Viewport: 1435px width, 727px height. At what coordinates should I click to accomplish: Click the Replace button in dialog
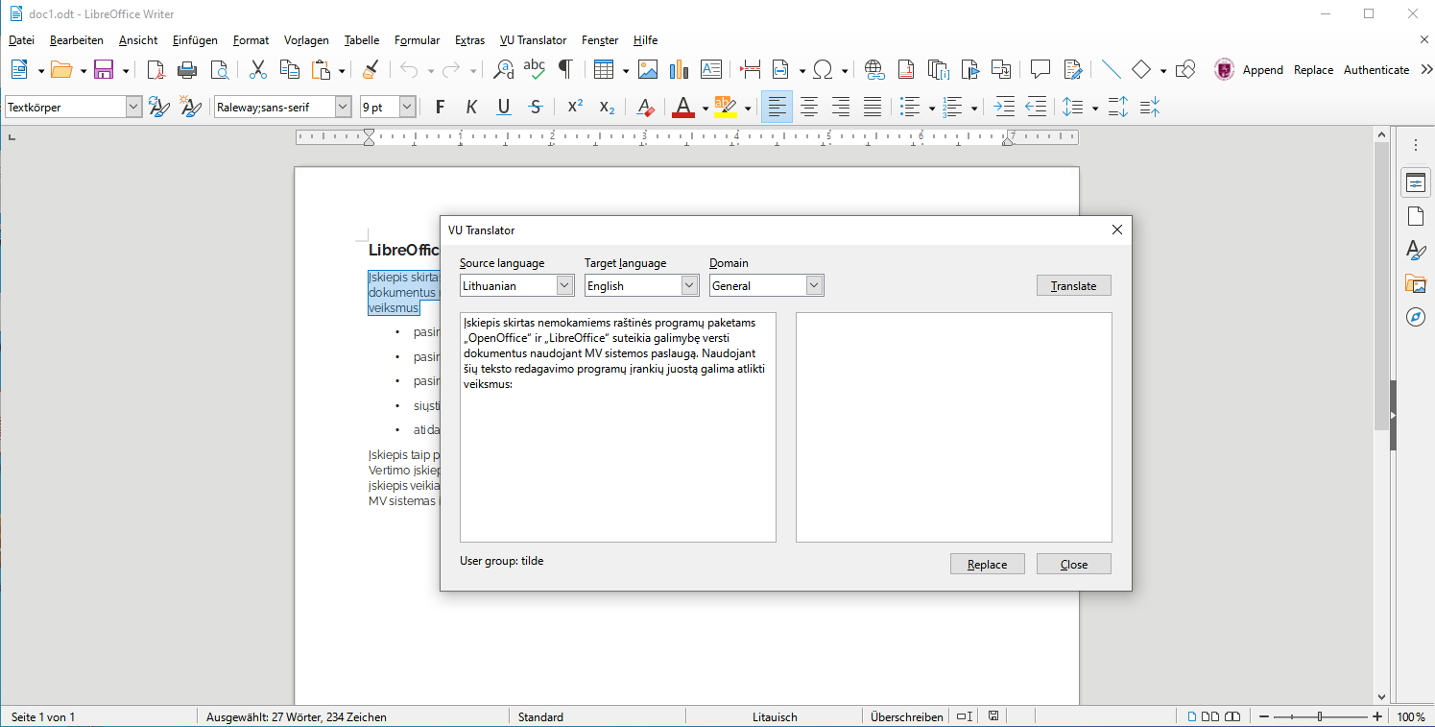[987, 564]
